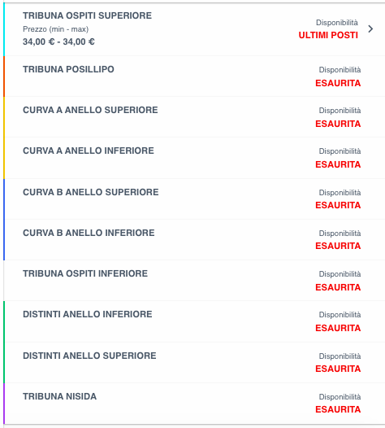Select TRIBUNA OSPITI INFERIORE sector
The height and width of the screenshot is (428, 385).
click(x=195, y=281)
